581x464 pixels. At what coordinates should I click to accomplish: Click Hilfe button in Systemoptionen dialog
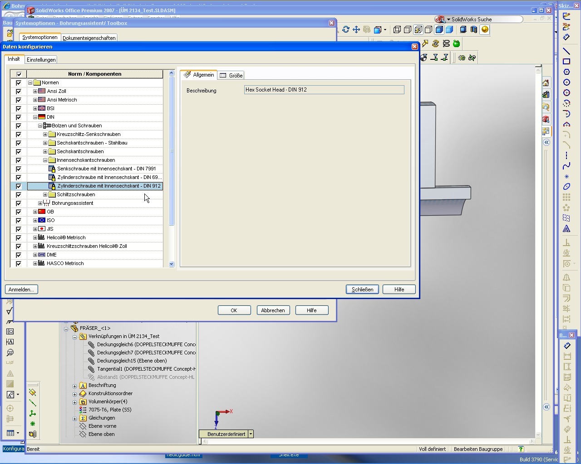311,310
